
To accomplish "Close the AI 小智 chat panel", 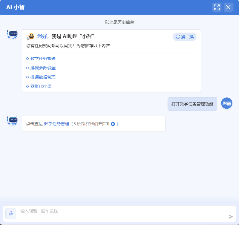I will (x=228, y=7).
